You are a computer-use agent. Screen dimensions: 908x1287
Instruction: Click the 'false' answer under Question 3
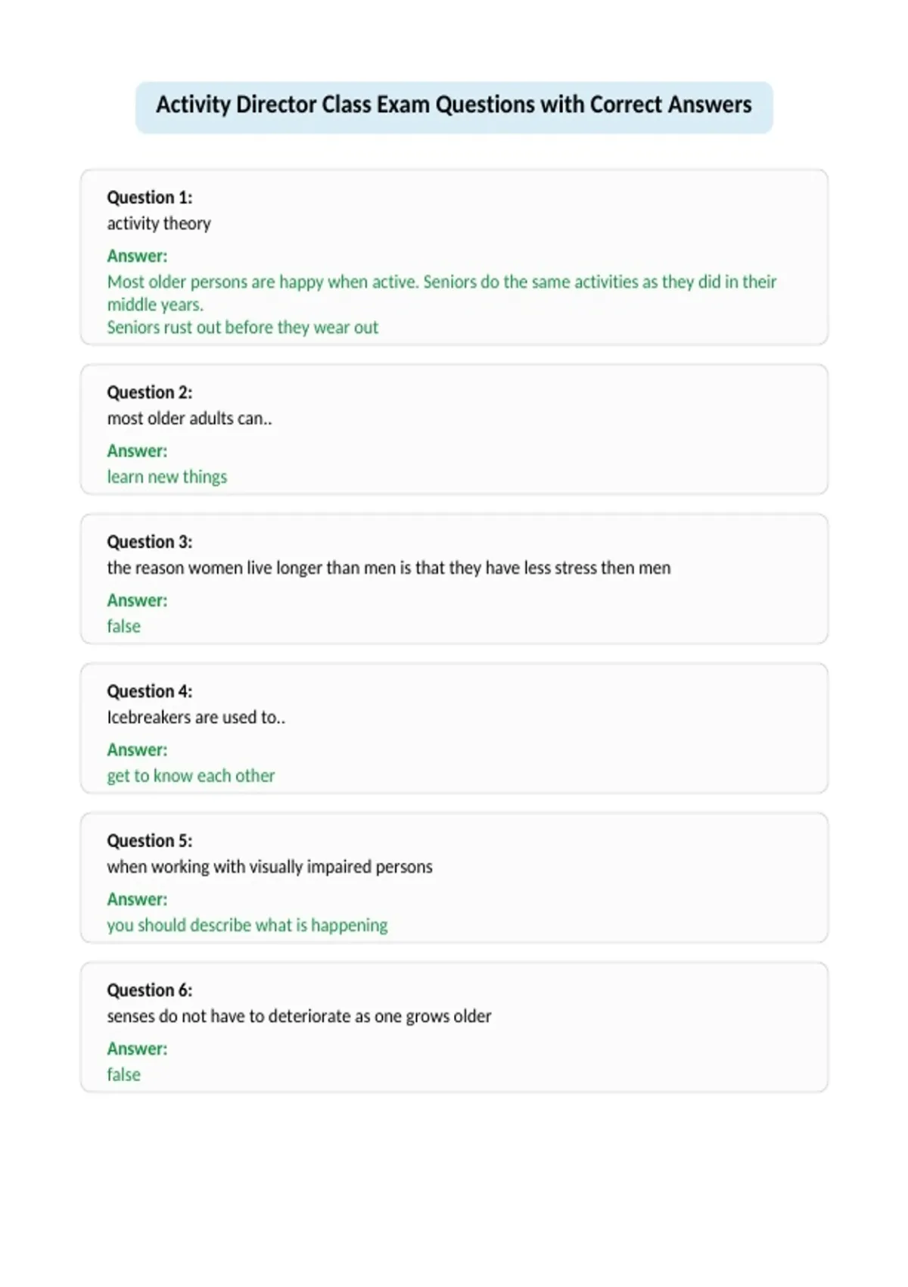pyautogui.click(x=124, y=626)
